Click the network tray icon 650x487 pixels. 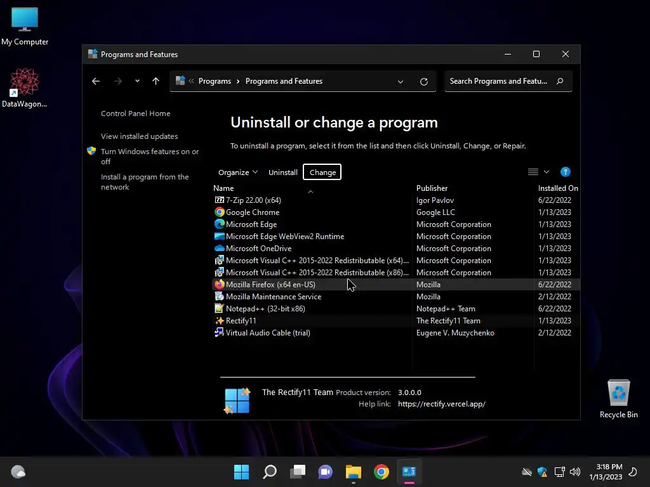pos(560,472)
